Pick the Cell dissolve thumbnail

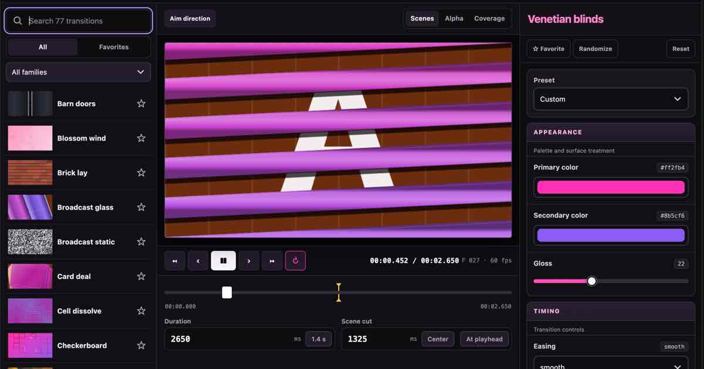(x=30, y=311)
